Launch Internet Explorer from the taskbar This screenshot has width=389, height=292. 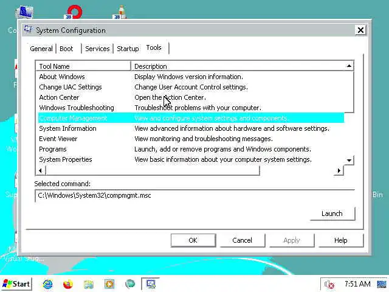point(47,284)
